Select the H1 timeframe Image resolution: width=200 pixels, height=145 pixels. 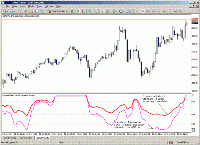(159, 11)
